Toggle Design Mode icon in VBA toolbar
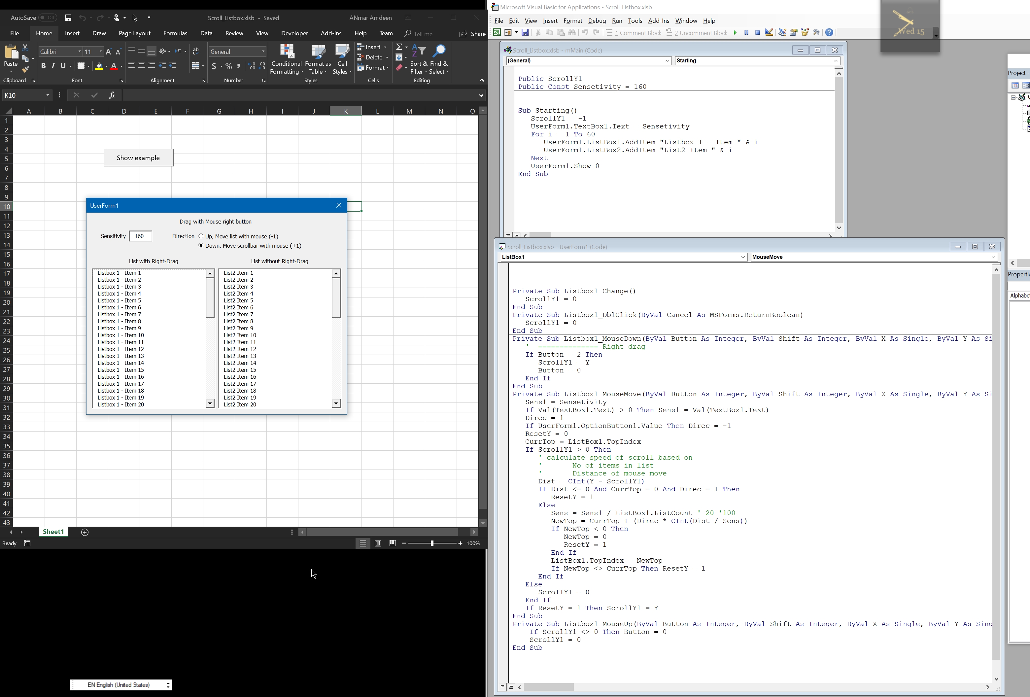The height and width of the screenshot is (697, 1030). click(x=770, y=33)
